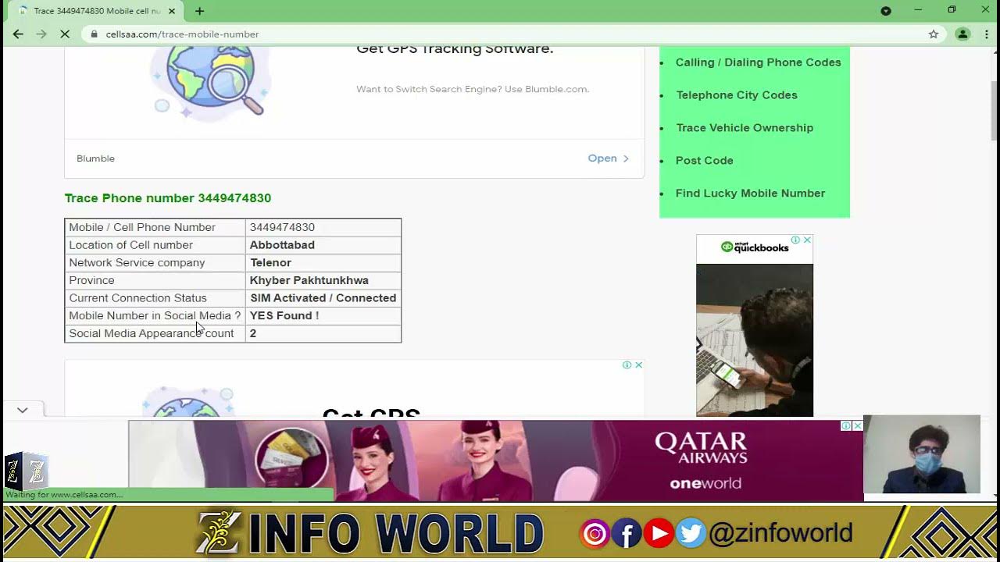
Task: Close the QuickBooks ad
Action: pyautogui.click(x=807, y=240)
